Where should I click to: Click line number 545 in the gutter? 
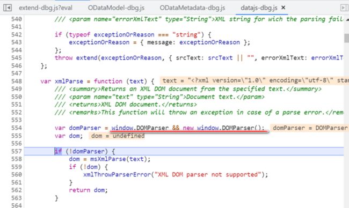tap(17, 58)
